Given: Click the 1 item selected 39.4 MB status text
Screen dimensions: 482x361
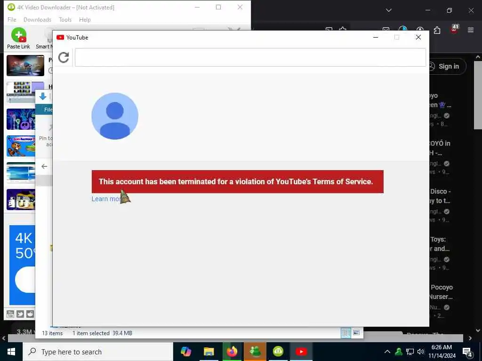Looking at the screenshot, I should pos(102,333).
